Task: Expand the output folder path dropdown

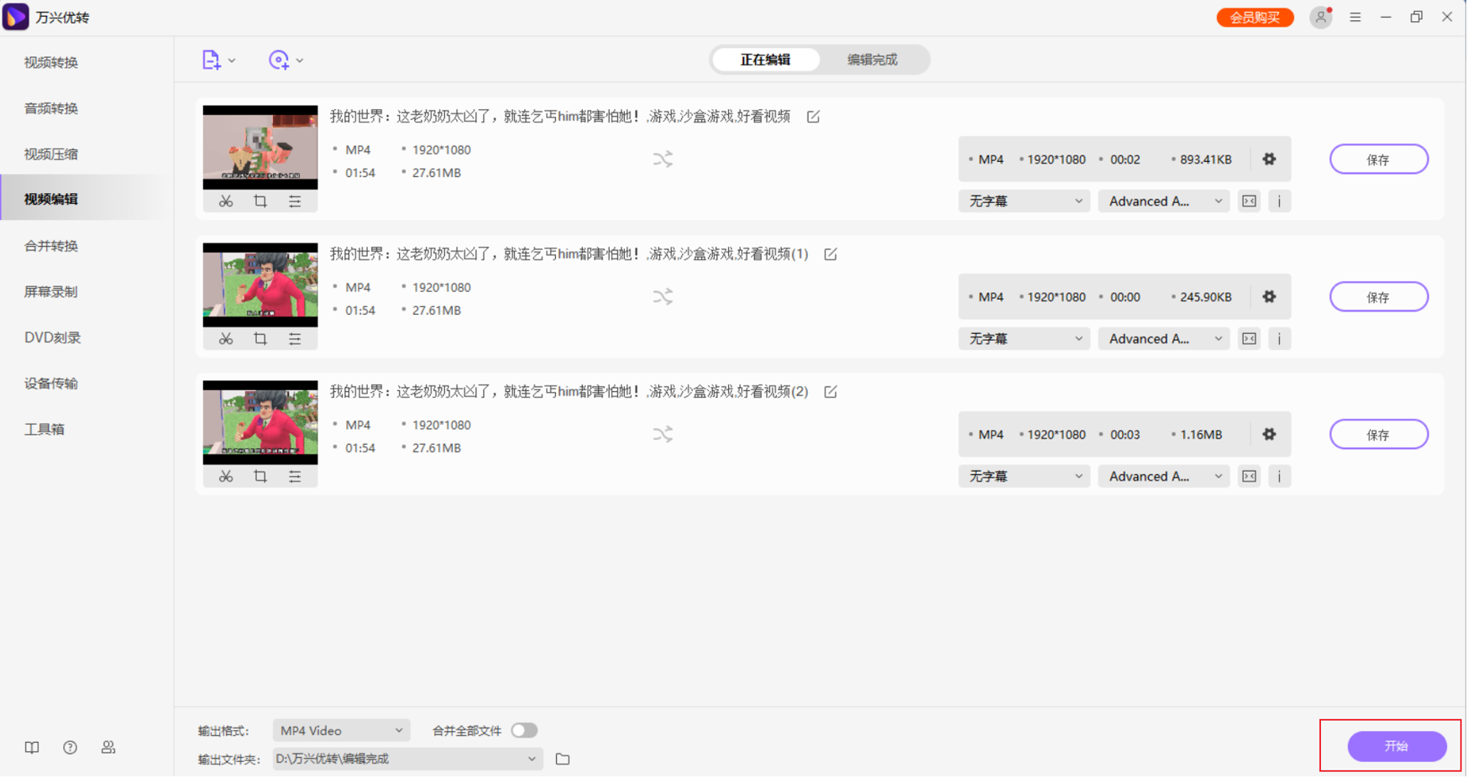Action: [x=532, y=760]
